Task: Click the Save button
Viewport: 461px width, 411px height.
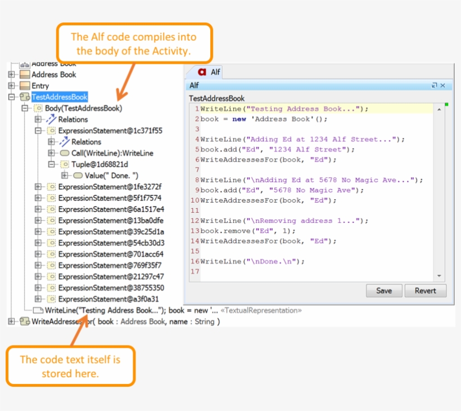Action: (384, 291)
